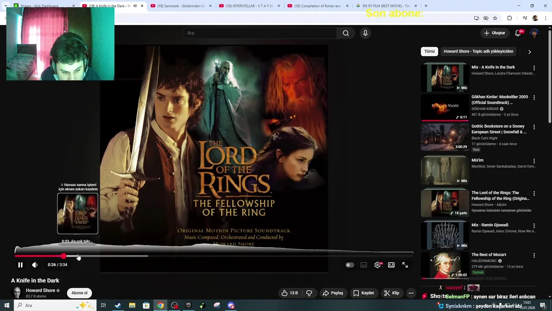The image size is (552, 311).
Task: Click the search magnifier button
Action: point(346,33)
